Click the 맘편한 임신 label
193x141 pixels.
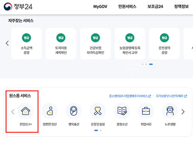pyautogui.click(x=50, y=124)
